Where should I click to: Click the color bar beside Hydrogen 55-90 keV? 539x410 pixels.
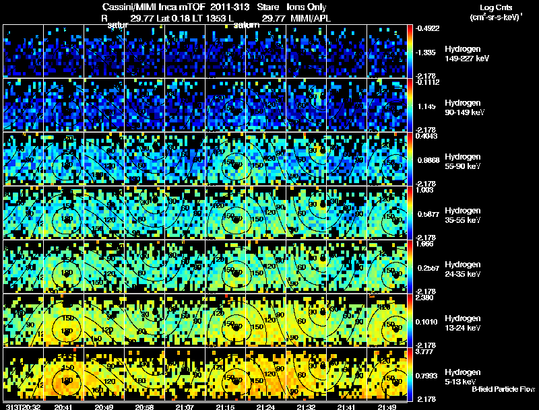click(410, 159)
